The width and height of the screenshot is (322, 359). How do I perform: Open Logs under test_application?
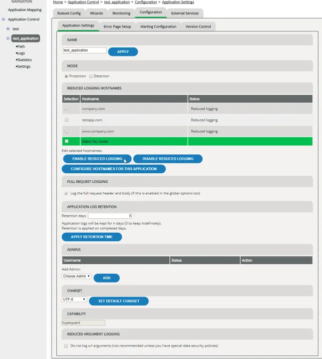tap(21, 53)
